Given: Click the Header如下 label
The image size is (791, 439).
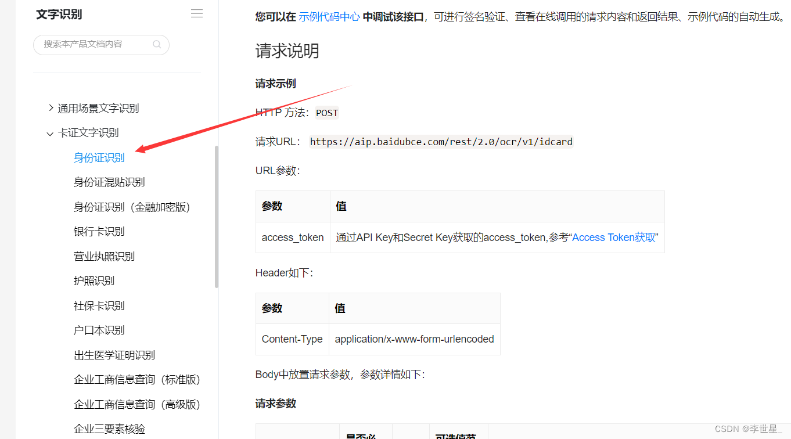Looking at the screenshot, I should point(284,272).
